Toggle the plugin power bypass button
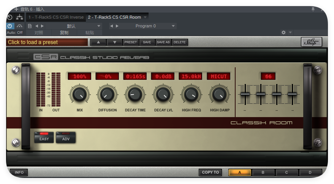 (x=10, y=26)
